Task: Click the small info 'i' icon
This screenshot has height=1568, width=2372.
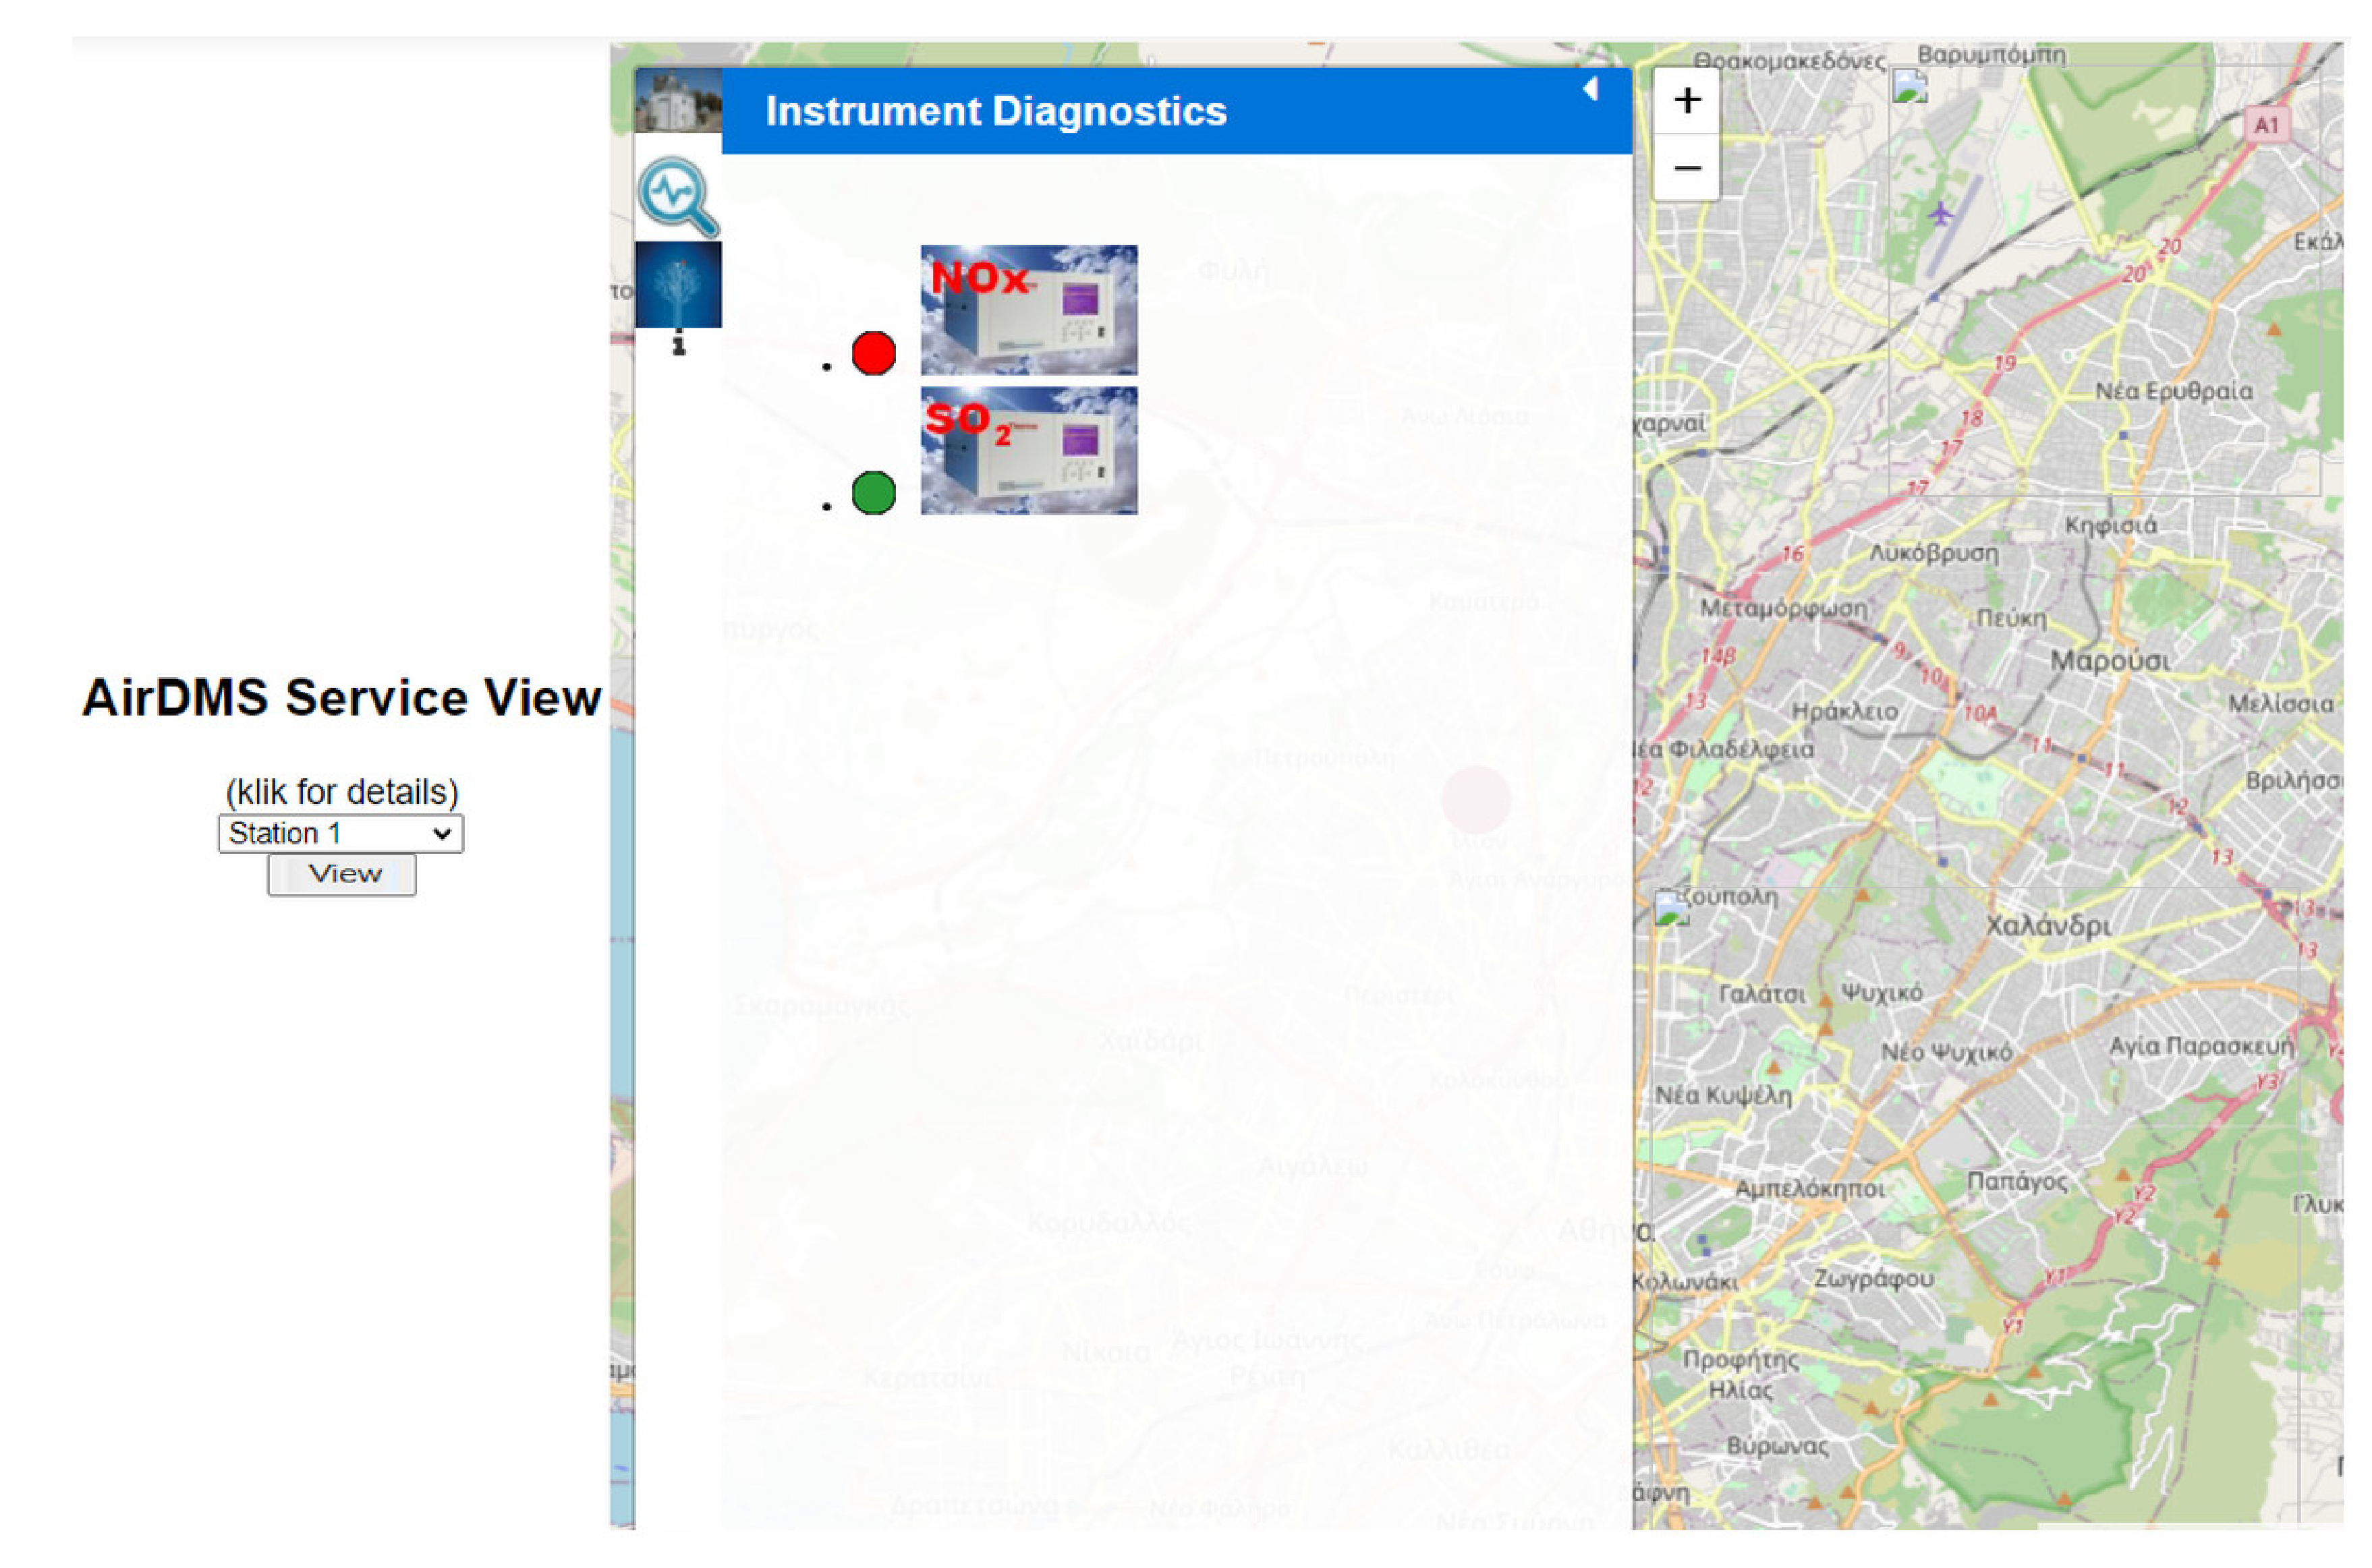Action: click(x=679, y=345)
